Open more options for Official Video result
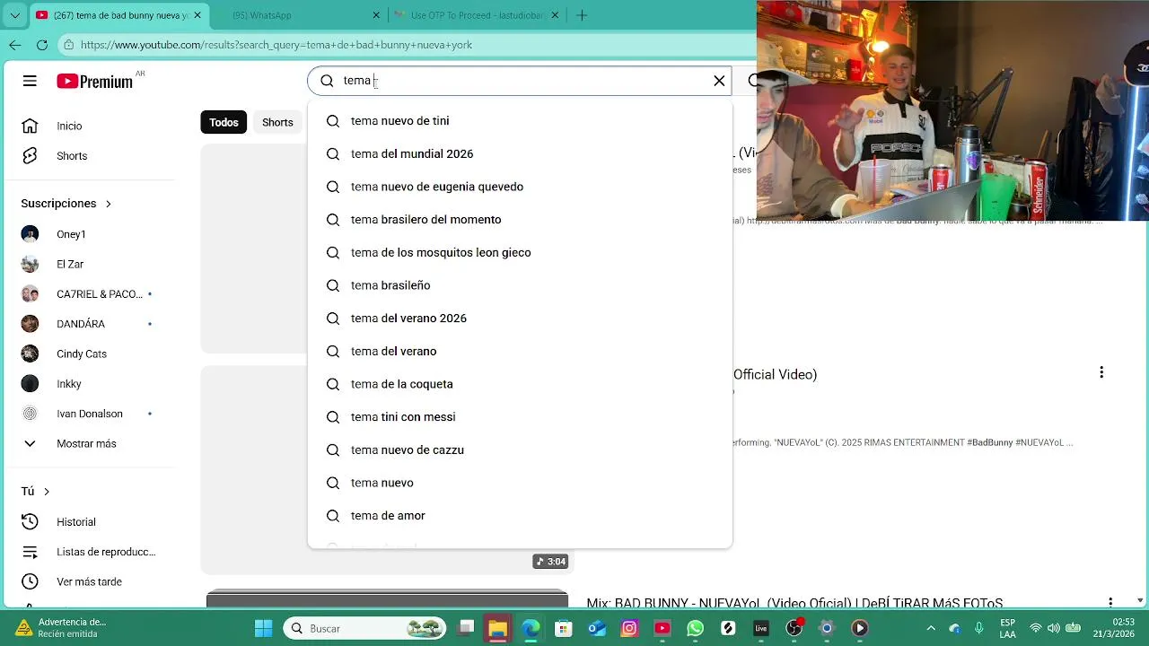Viewport: 1149px width, 646px height. [x=1101, y=372]
